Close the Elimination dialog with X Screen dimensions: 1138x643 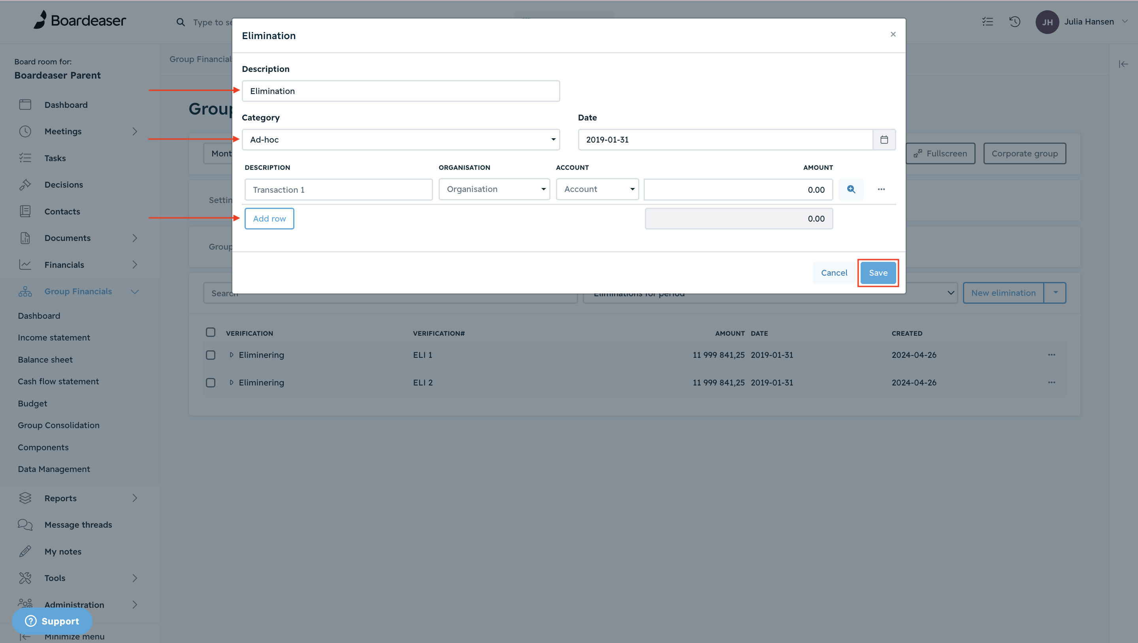pyautogui.click(x=893, y=34)
